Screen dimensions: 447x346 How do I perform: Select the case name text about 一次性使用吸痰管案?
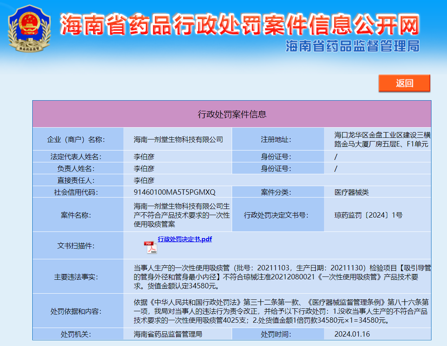pyautogui.click(x=181, y=215)
